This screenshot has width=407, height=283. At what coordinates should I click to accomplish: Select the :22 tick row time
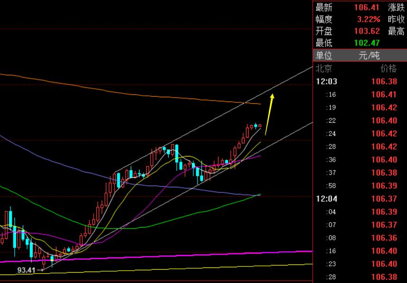330,120
